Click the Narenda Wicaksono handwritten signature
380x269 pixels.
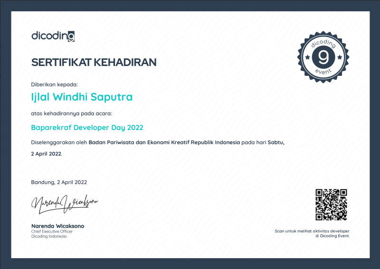click(x=64, y=204)
